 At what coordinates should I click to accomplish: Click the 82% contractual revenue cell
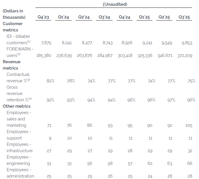click(50, 81)
